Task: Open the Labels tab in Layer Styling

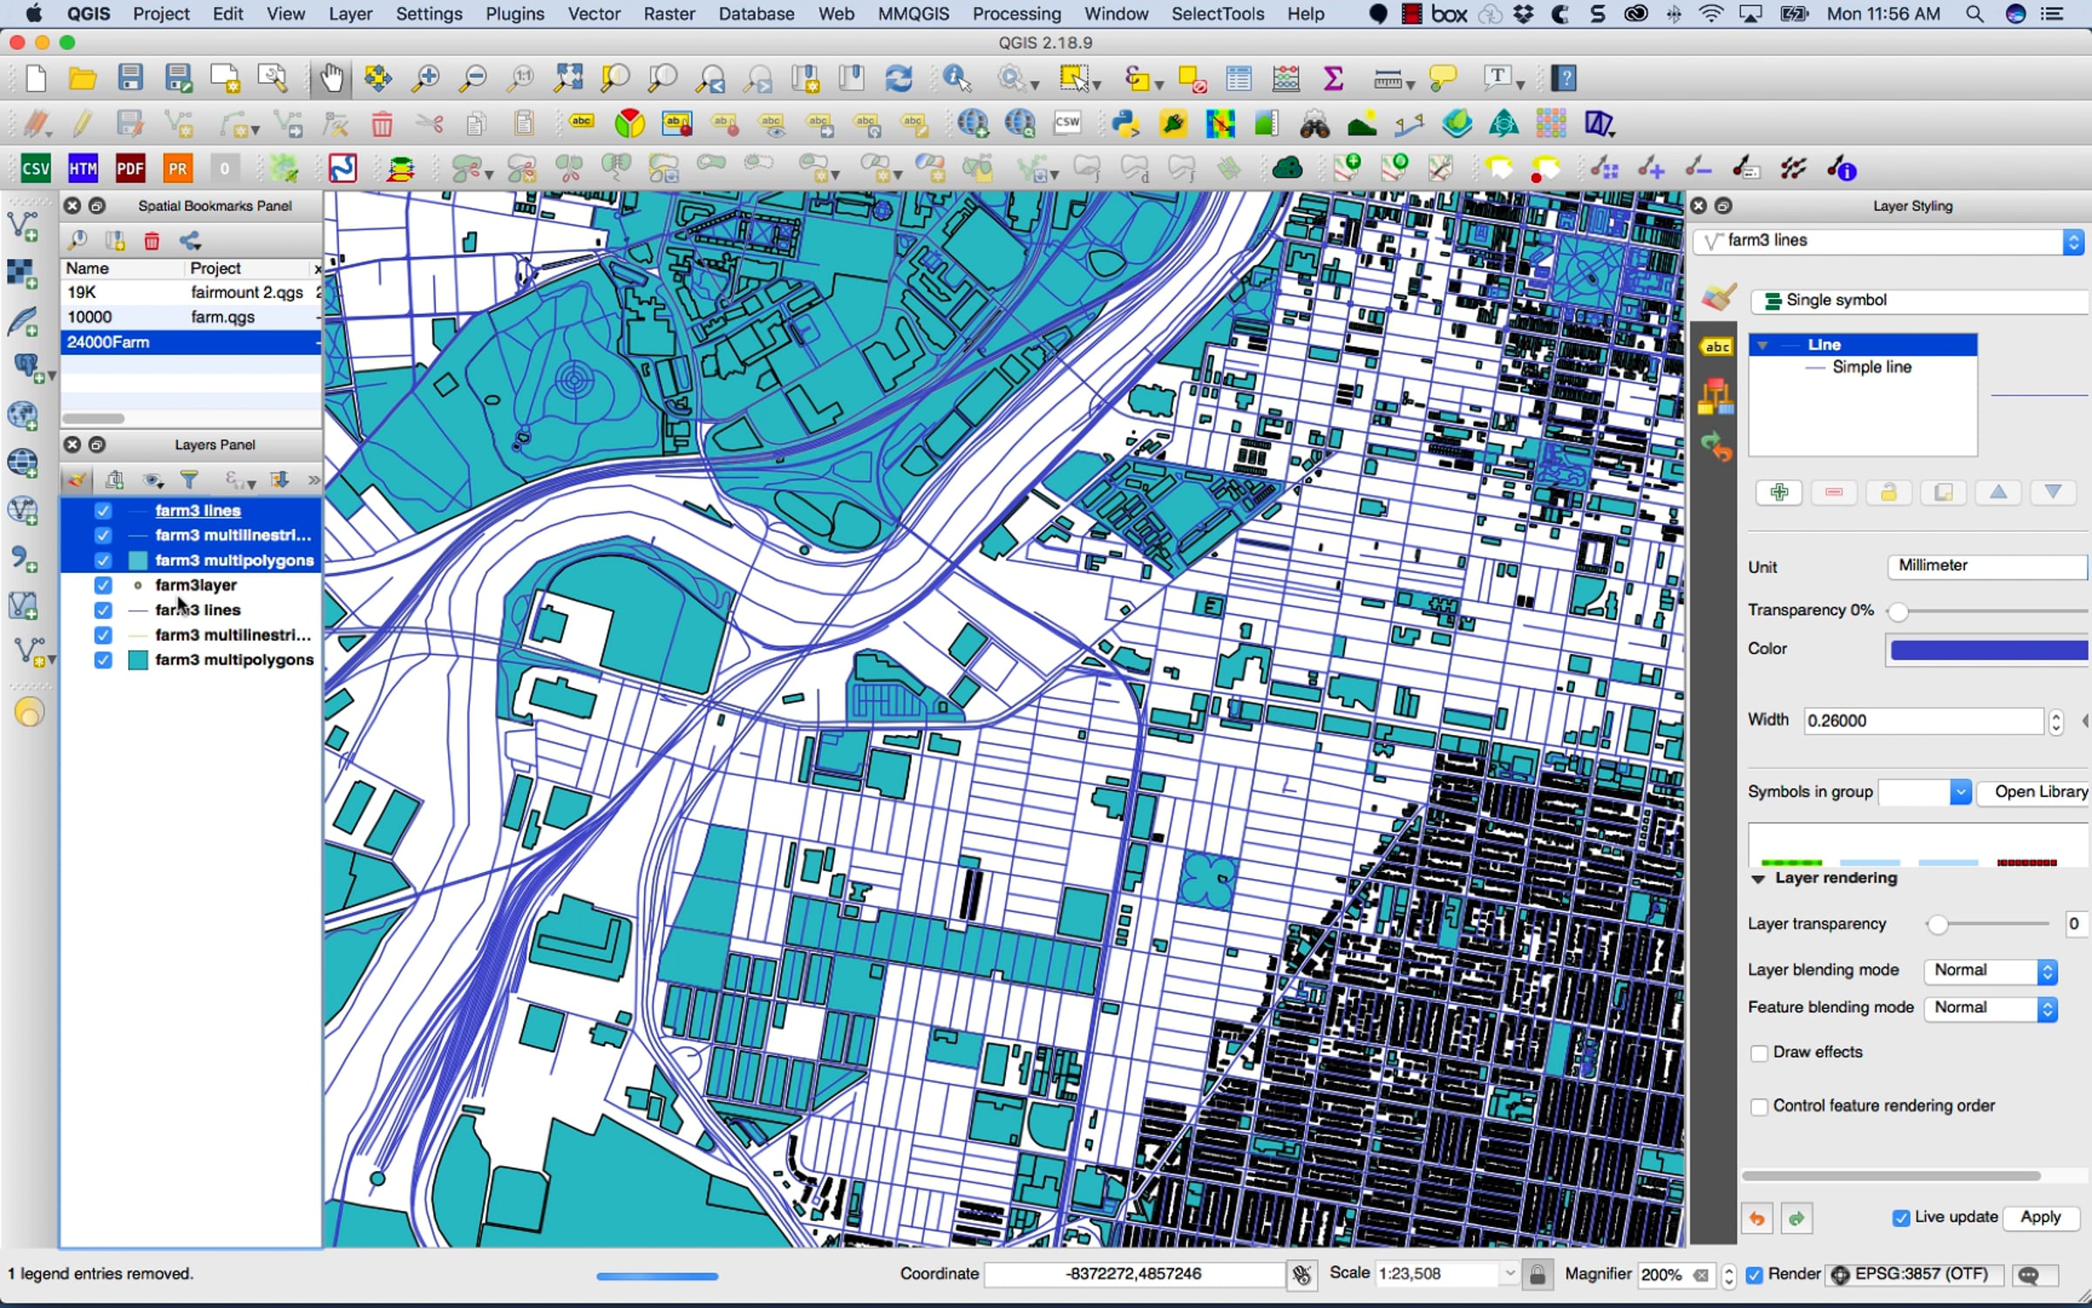Action: [x=1715, y=347]
